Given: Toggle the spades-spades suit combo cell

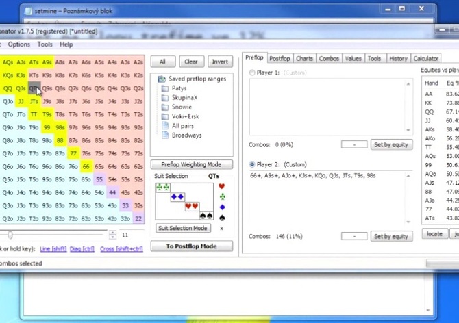Looking at the screenshot, I should (206, 216).
